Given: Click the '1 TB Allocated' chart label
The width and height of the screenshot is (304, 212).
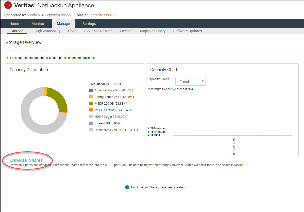Looking at the screenshot, I should (157, 132).
